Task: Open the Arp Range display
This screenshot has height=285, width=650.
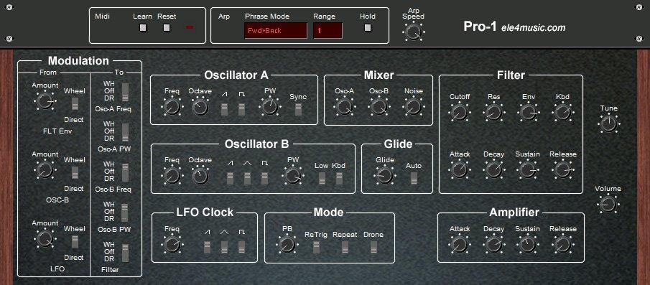Action: 328,31
